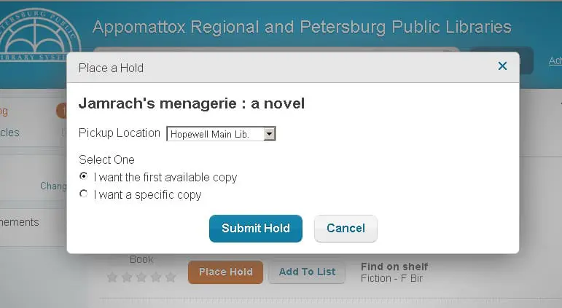Click the fourth rating star
Image resolution: width=562 pixels, height=308 pixels.
point(156,277)
